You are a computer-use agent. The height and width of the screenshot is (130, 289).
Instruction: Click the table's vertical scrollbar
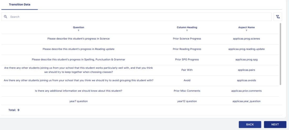pos(281,54)
